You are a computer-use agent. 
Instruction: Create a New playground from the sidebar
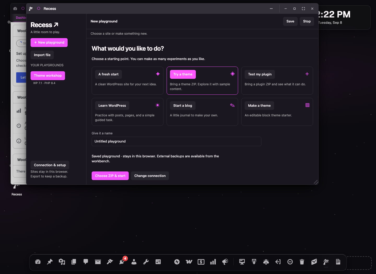click(x=49, y=43)
